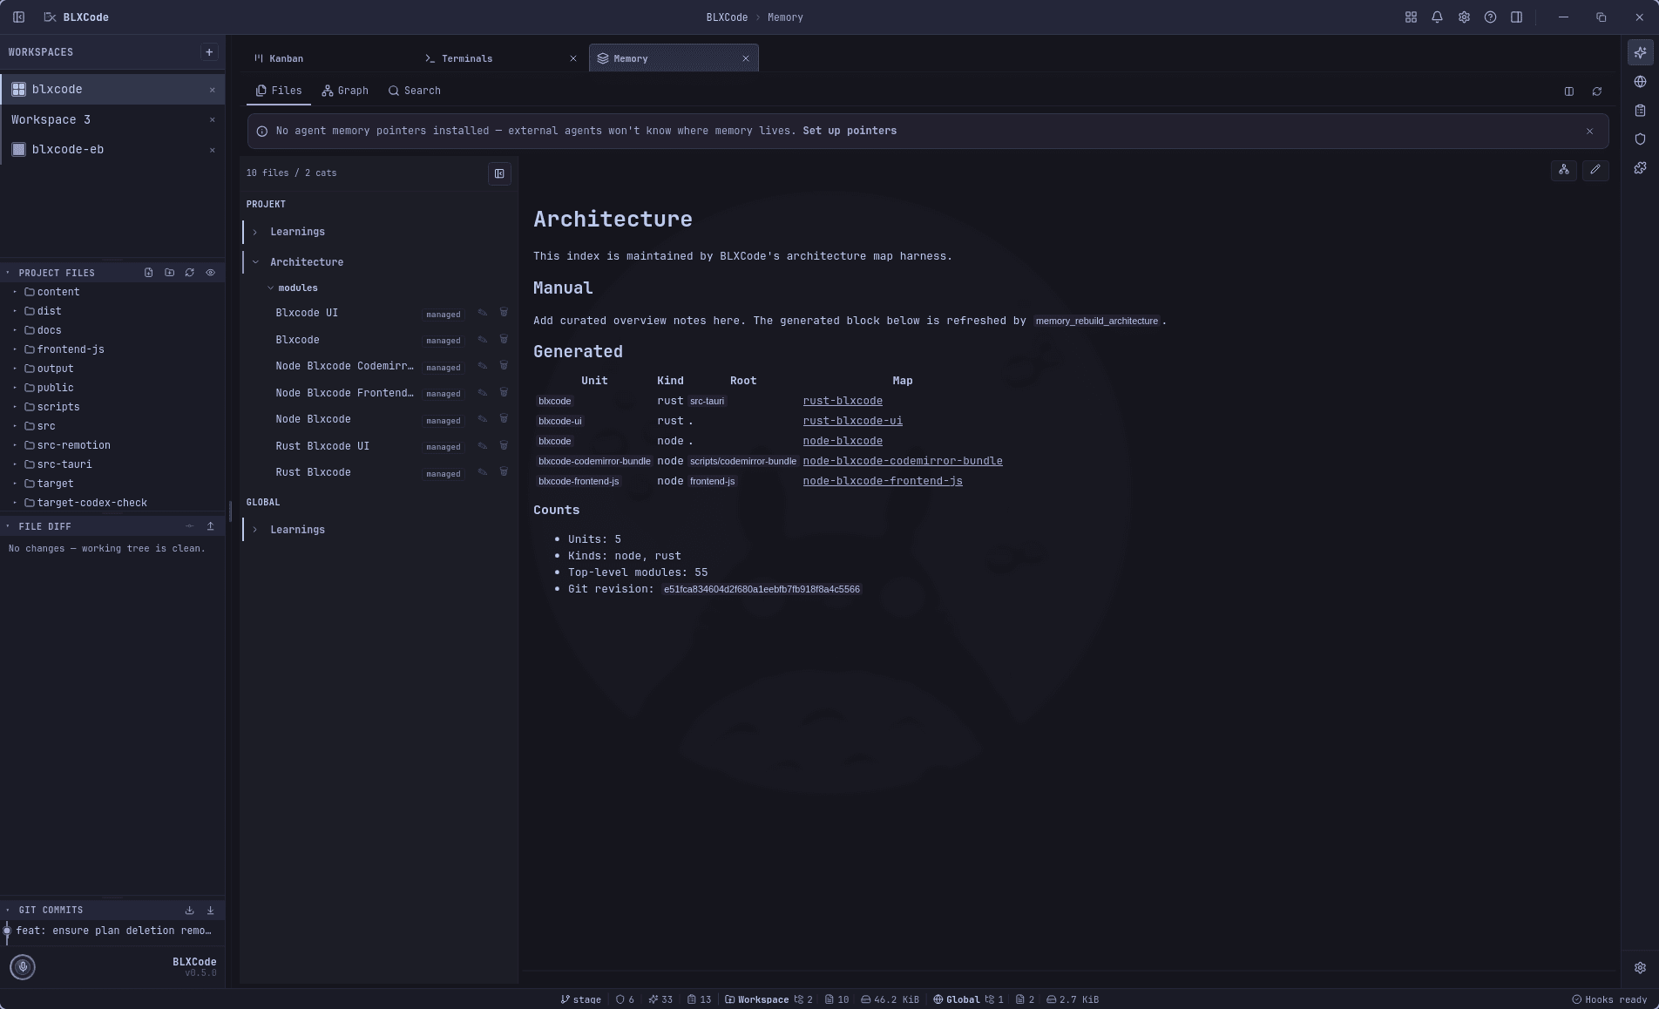Delete the Rust Blxcode UI memory file

[504, 446]
